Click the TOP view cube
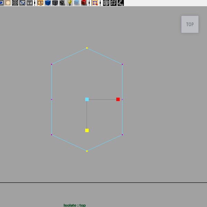 [x=190, y=24]
